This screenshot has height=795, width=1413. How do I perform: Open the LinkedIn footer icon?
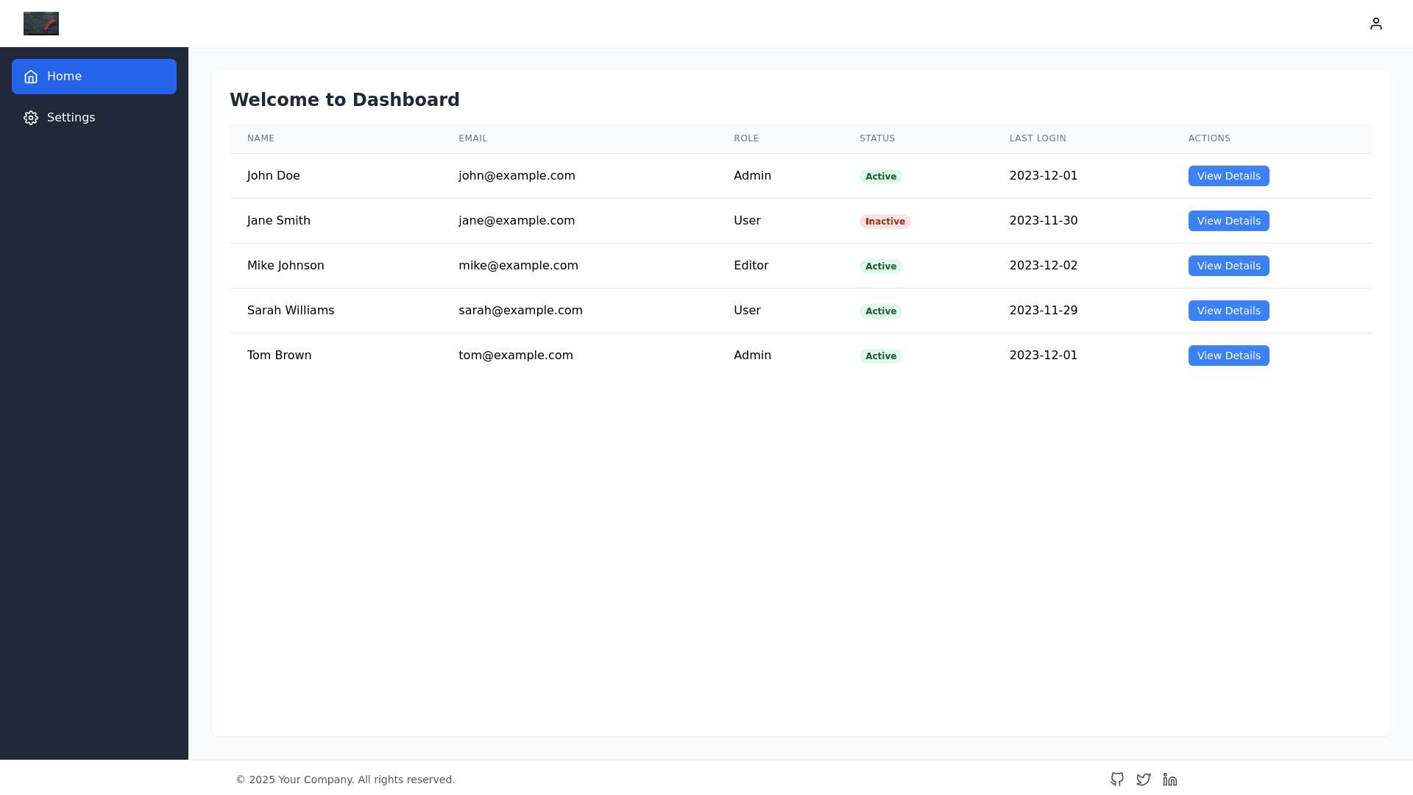(1169, 779)
